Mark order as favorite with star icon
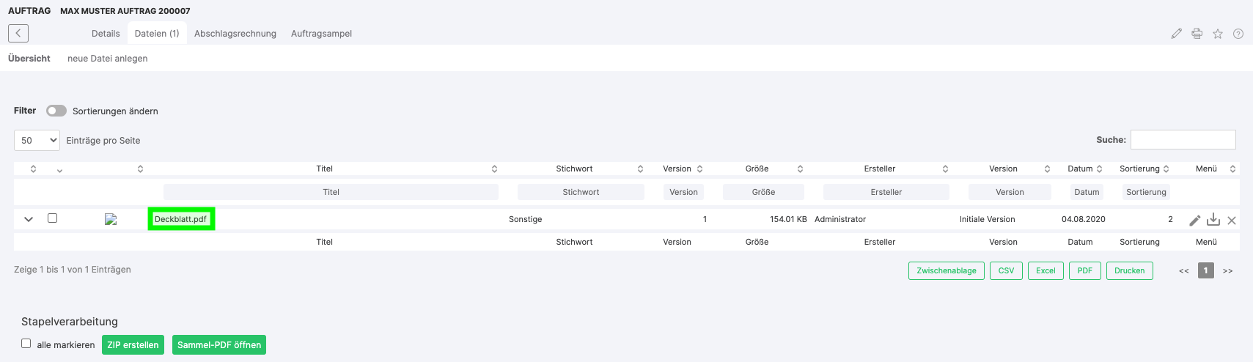This screenshot has width=1253, height=362. coord(1217,34)
